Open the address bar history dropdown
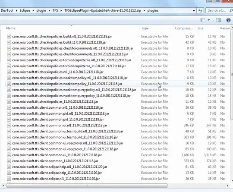This screenshot has height=192, width=233. [194, 11]
